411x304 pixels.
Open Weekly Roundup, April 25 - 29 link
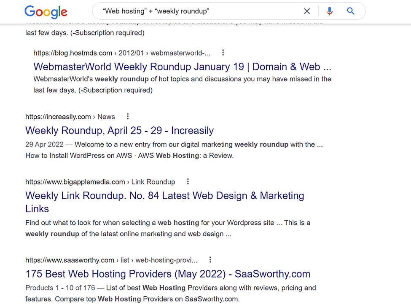(120, 131)
